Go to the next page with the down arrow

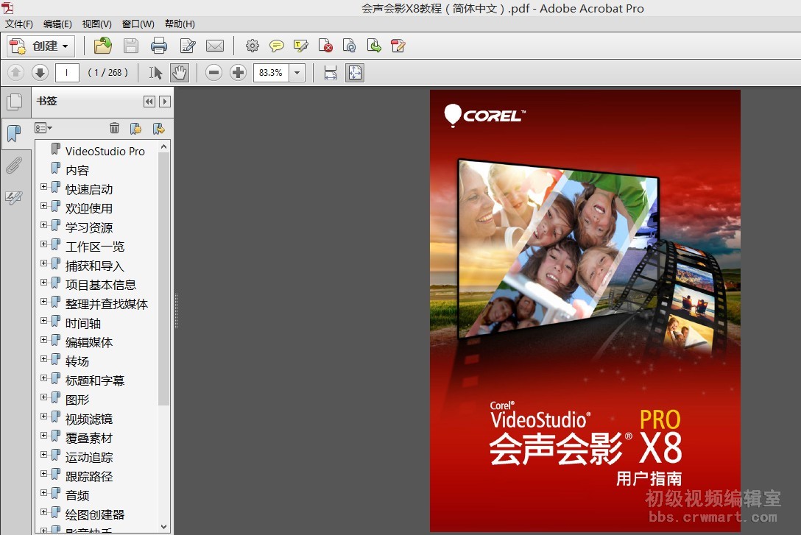40,73
